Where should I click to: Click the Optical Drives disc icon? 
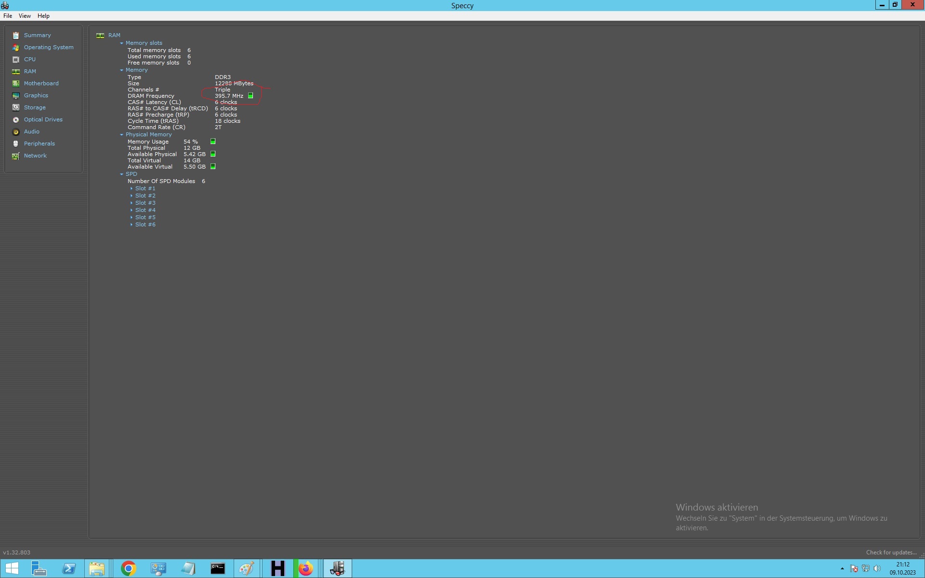16,119
